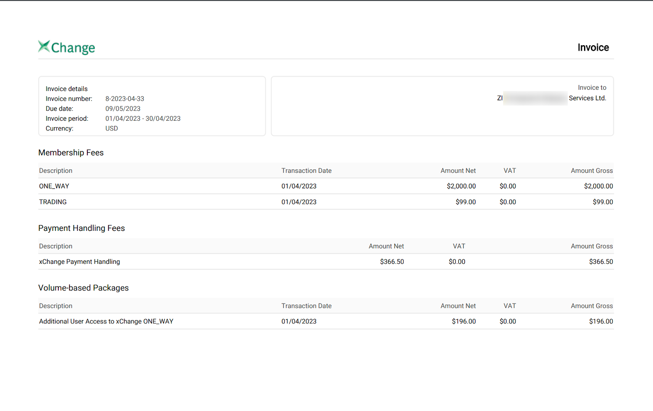Click the Invoice heading

593,48
